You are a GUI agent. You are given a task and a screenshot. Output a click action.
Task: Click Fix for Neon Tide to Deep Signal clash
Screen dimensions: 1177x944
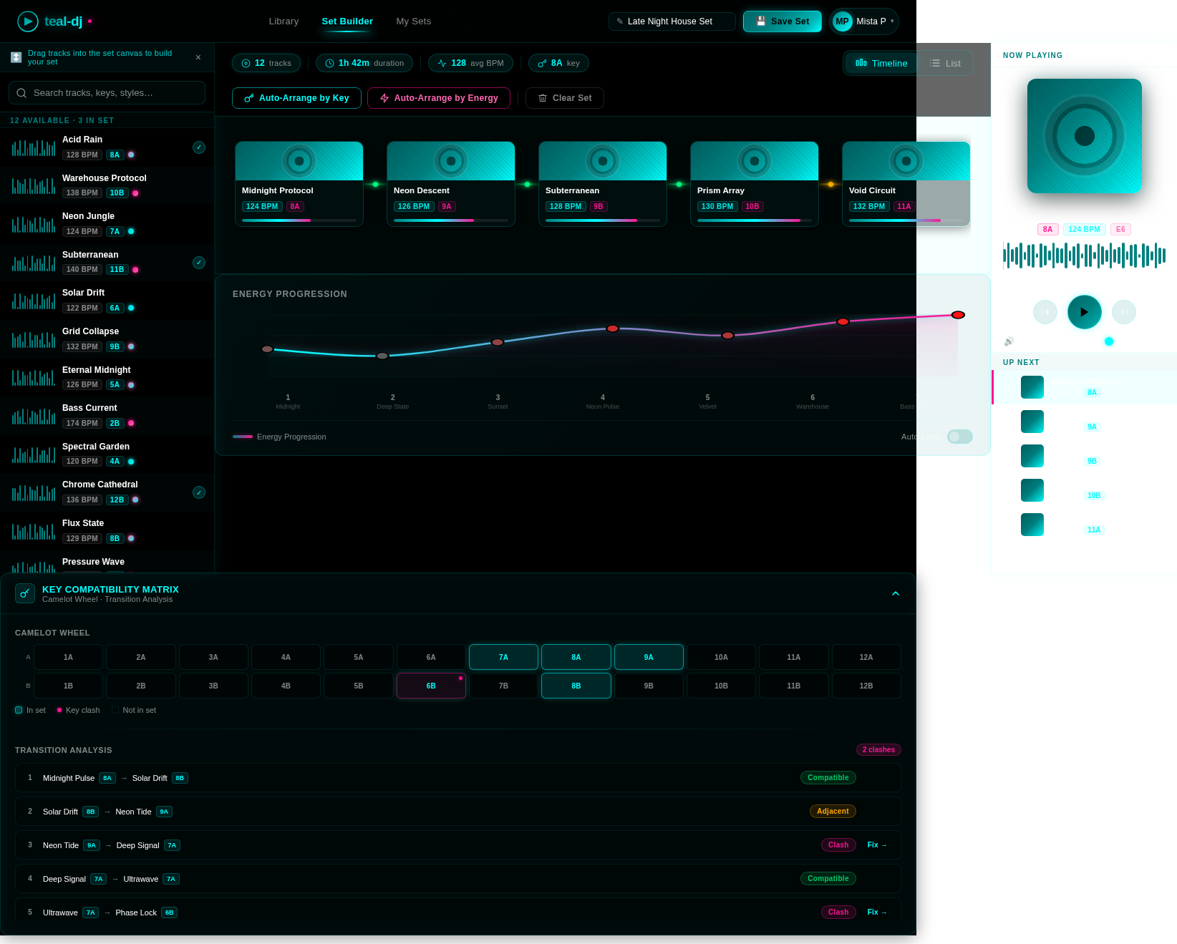tap(876, 845)
